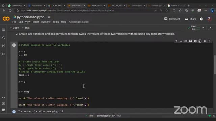This screenshot has height=121, width=216.
Task: Open browser settings and more menu
Action: tap(206, 10)
